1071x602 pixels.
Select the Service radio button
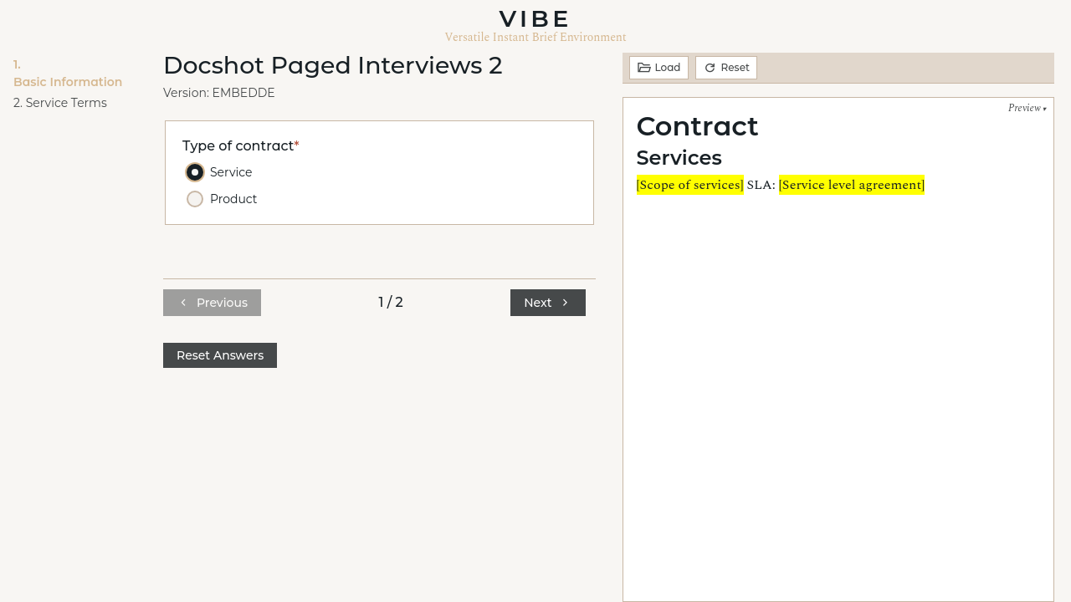point(195,172)
